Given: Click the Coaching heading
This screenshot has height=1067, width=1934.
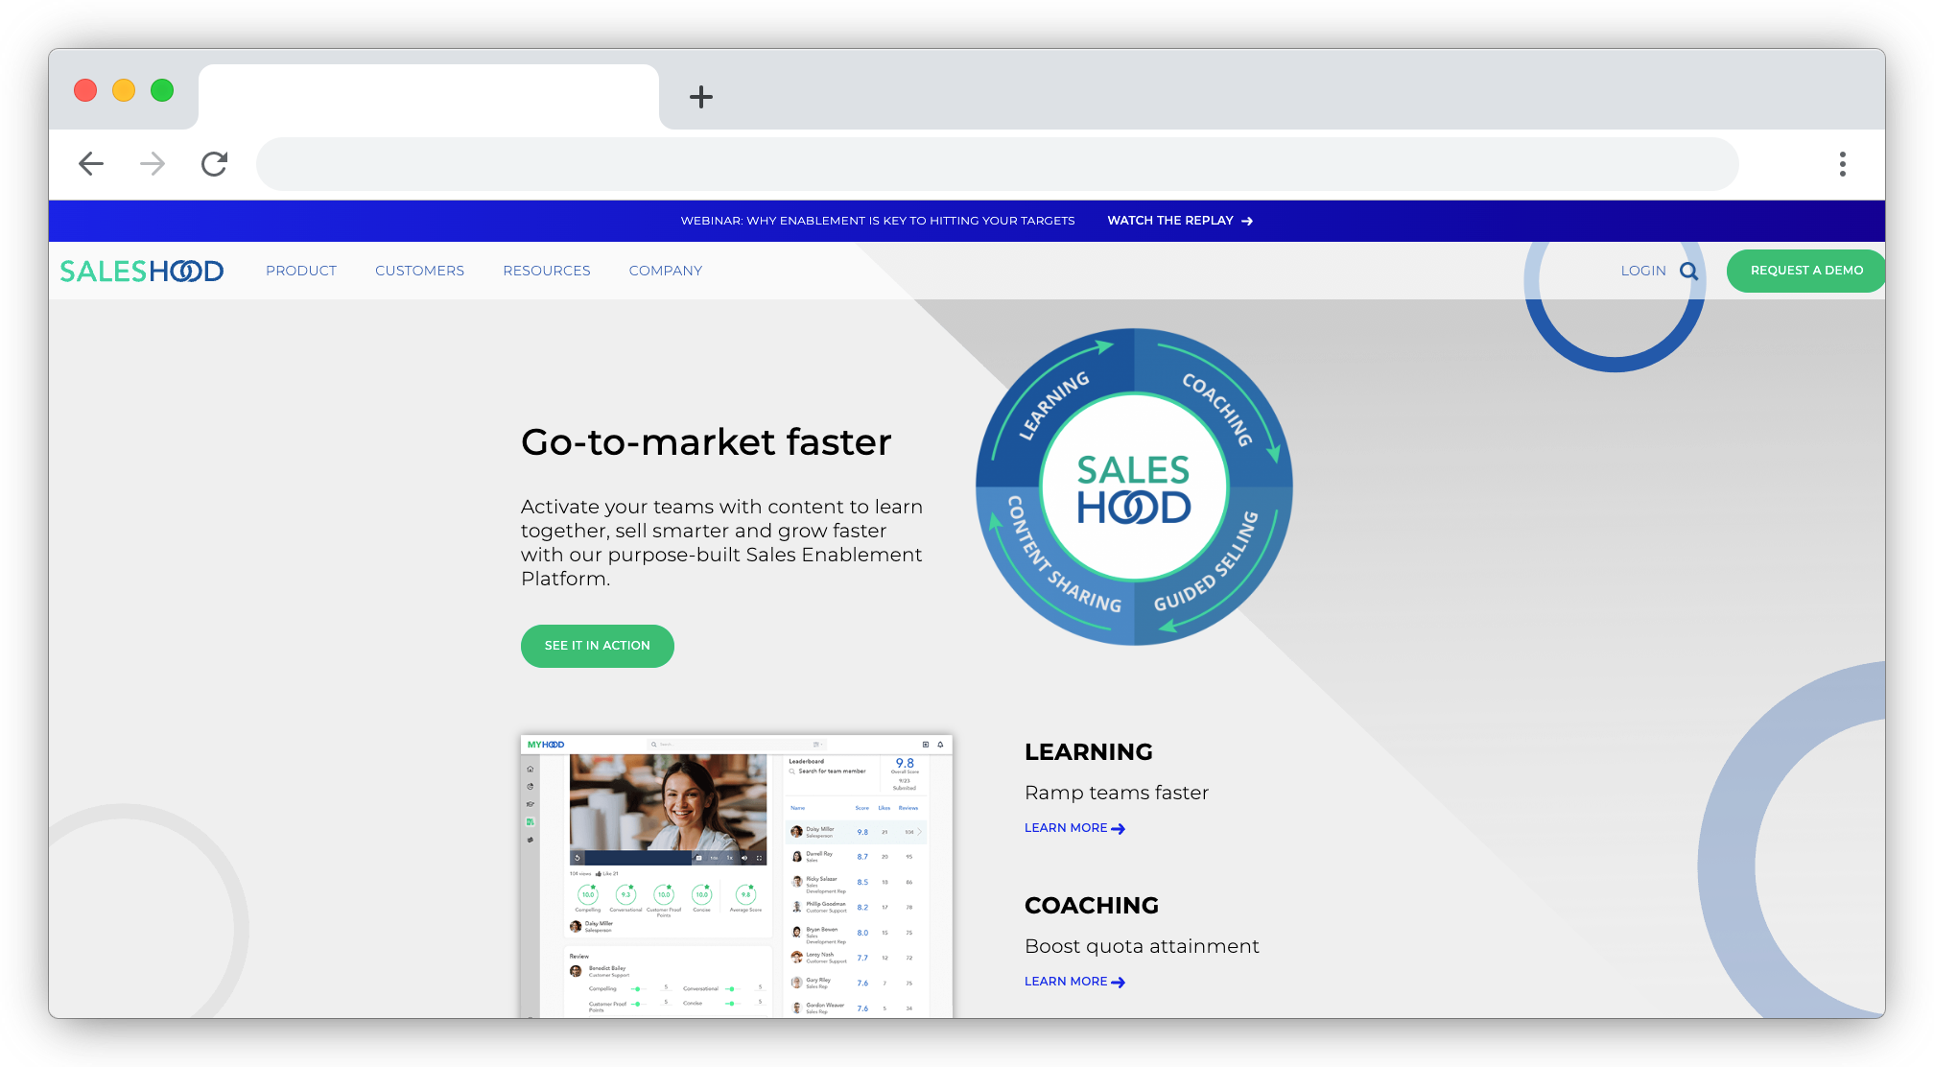Looking at the screenshot, I should click(1092, 906).
